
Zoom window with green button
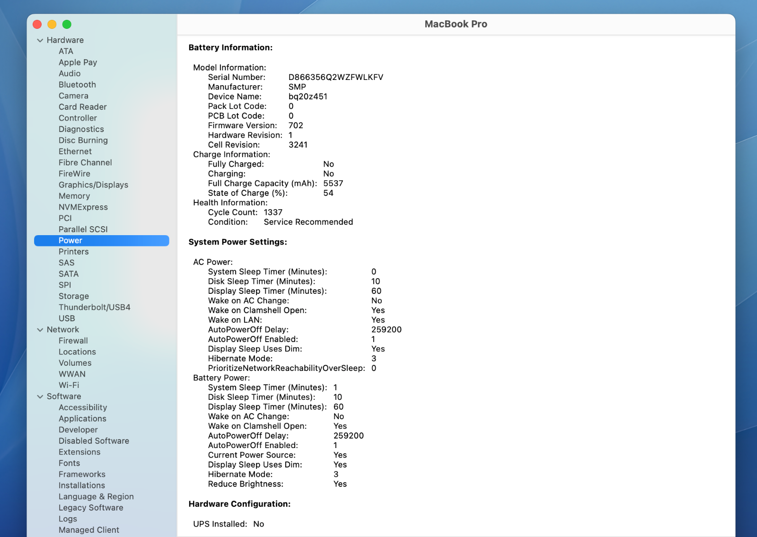point(67,24)
